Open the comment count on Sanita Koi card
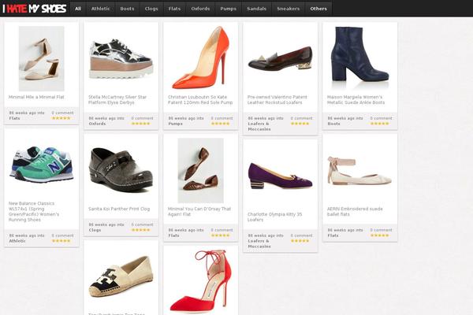Screen dimensions: 473x315 (x=142, y=225)
